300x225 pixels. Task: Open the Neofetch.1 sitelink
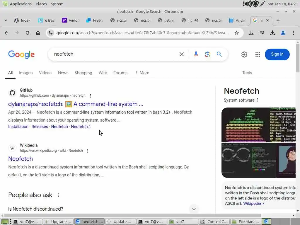click(x=81, y=127)
